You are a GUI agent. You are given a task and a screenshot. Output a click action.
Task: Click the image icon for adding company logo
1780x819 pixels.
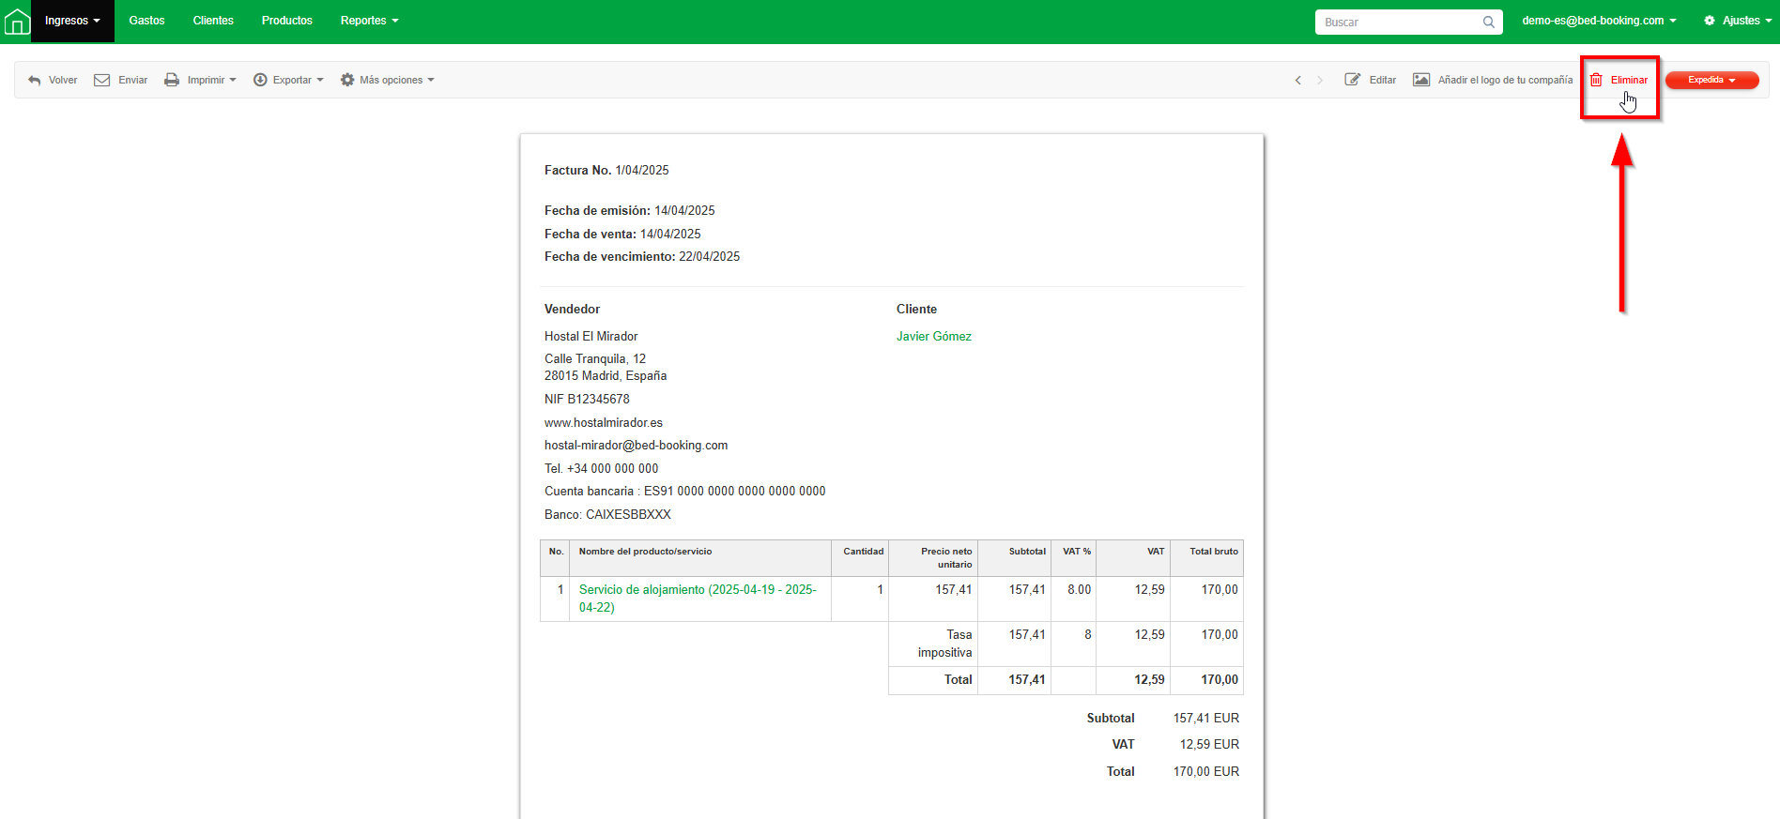tap(1421, 80)
